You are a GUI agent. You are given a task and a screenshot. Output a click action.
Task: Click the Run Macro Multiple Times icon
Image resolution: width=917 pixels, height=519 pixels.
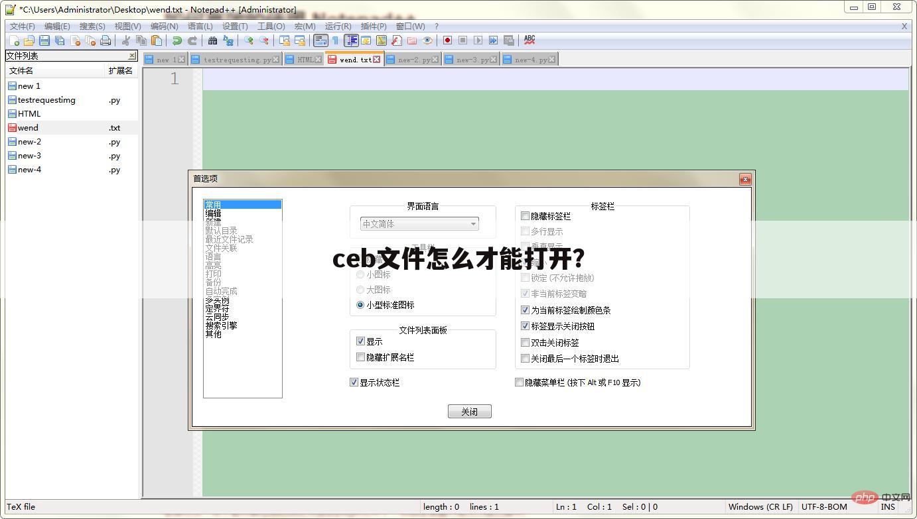point(493,40)
